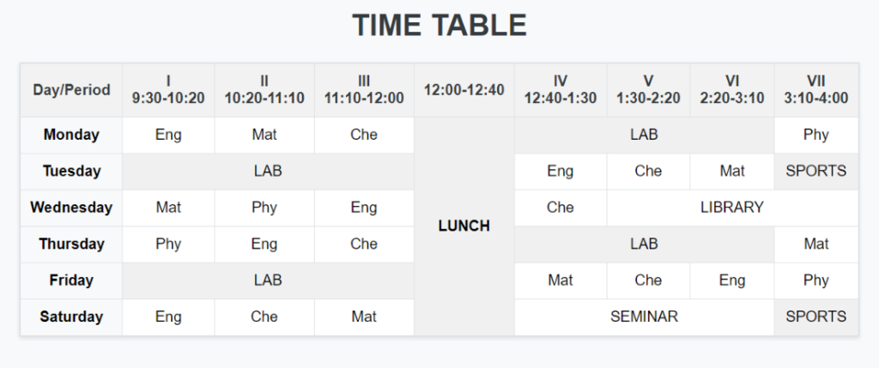The height and width of the screenshot is (368, 879).
Task: Select Friday's morning LAB block
Action: tap(268, 281)
